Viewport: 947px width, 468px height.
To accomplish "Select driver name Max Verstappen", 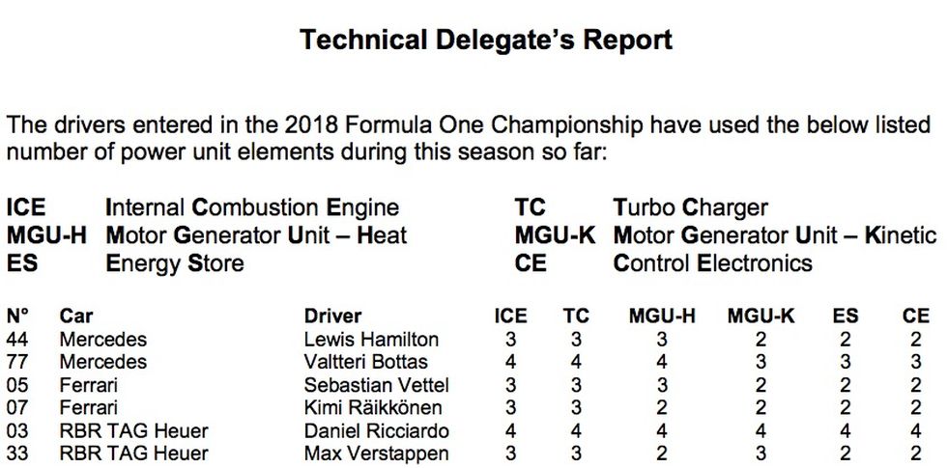I will pos(376,454).
